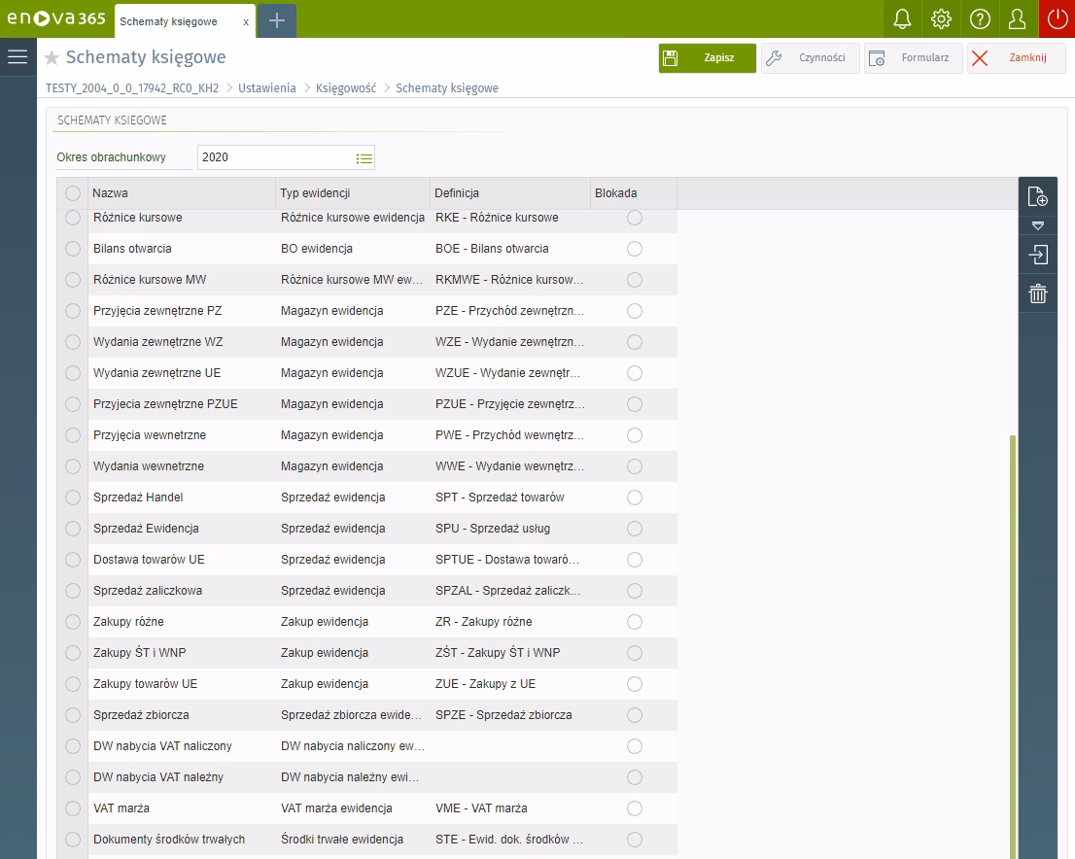Image resolution: width=1075 pixels, height=859 pixels.
Task: Add a new record with document-plus icon
Action: (x=1037, y=196)
